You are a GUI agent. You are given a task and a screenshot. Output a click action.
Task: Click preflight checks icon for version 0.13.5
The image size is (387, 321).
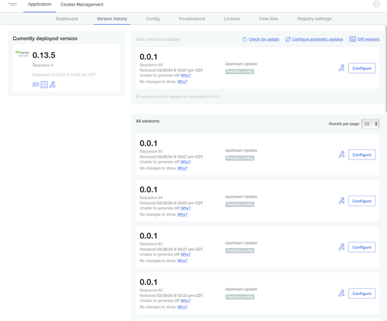tap(44, 84)
